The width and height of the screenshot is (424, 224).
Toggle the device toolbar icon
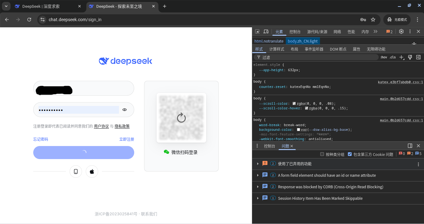click(266, 32)
